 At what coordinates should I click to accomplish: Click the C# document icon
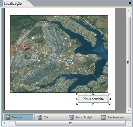coord(40,117)
